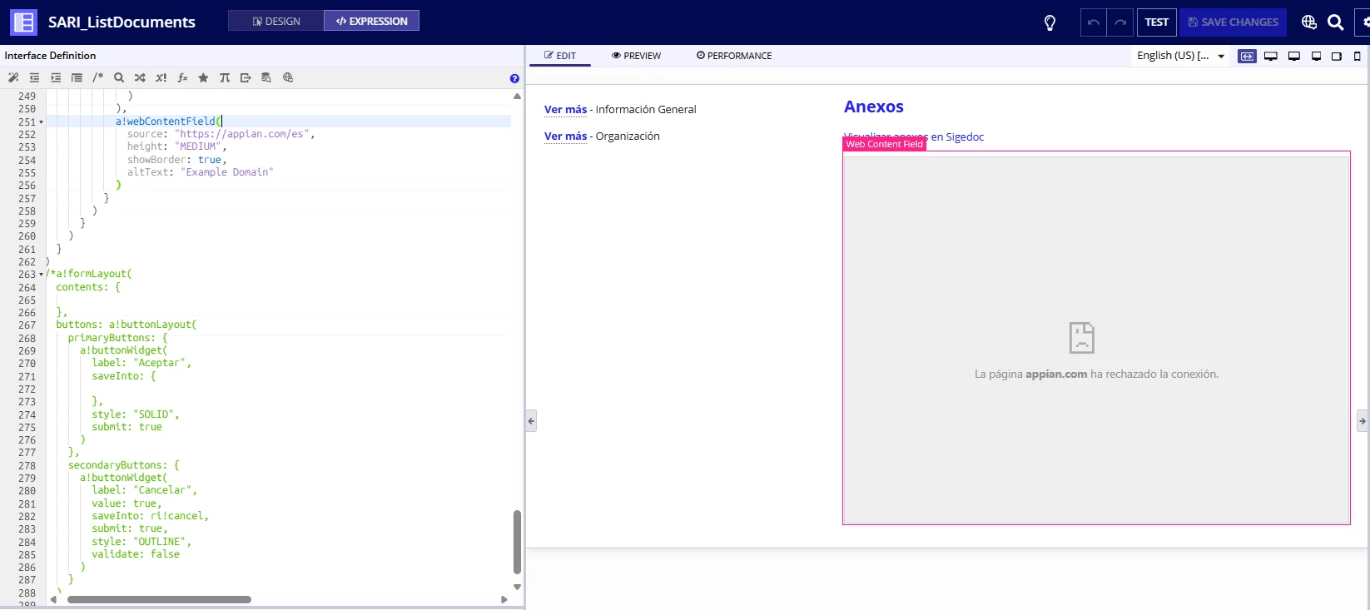Collapse code fold at line 263
Screen dimensions: 1370x610
[41, 275]
